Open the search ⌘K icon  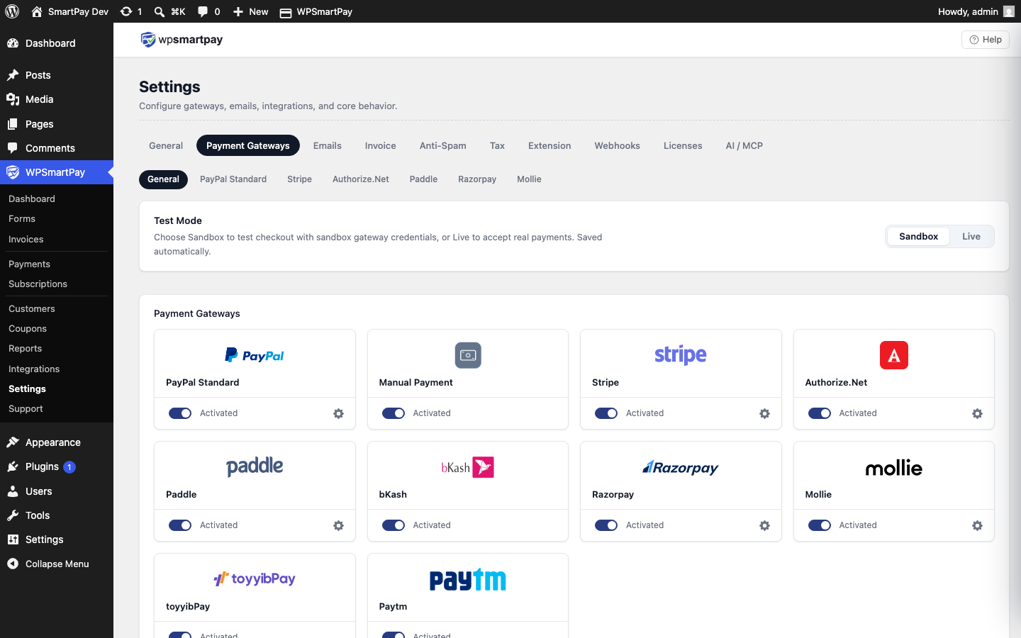160,11
